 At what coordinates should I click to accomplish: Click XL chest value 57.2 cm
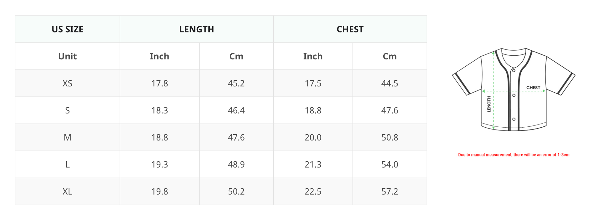pyautogui.click(x=390, y=191)
